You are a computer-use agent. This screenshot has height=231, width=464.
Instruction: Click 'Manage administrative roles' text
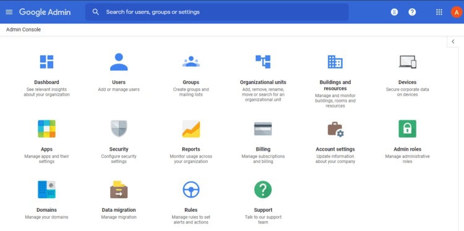(x=408, y=159)
